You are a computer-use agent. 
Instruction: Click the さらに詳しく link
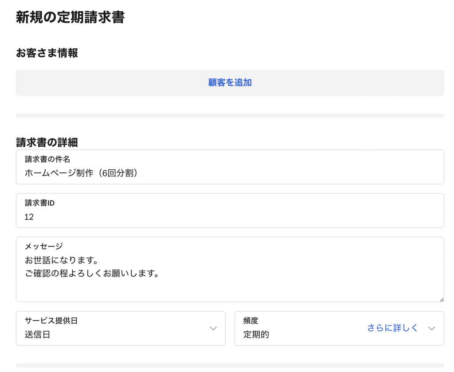point(392,328)
